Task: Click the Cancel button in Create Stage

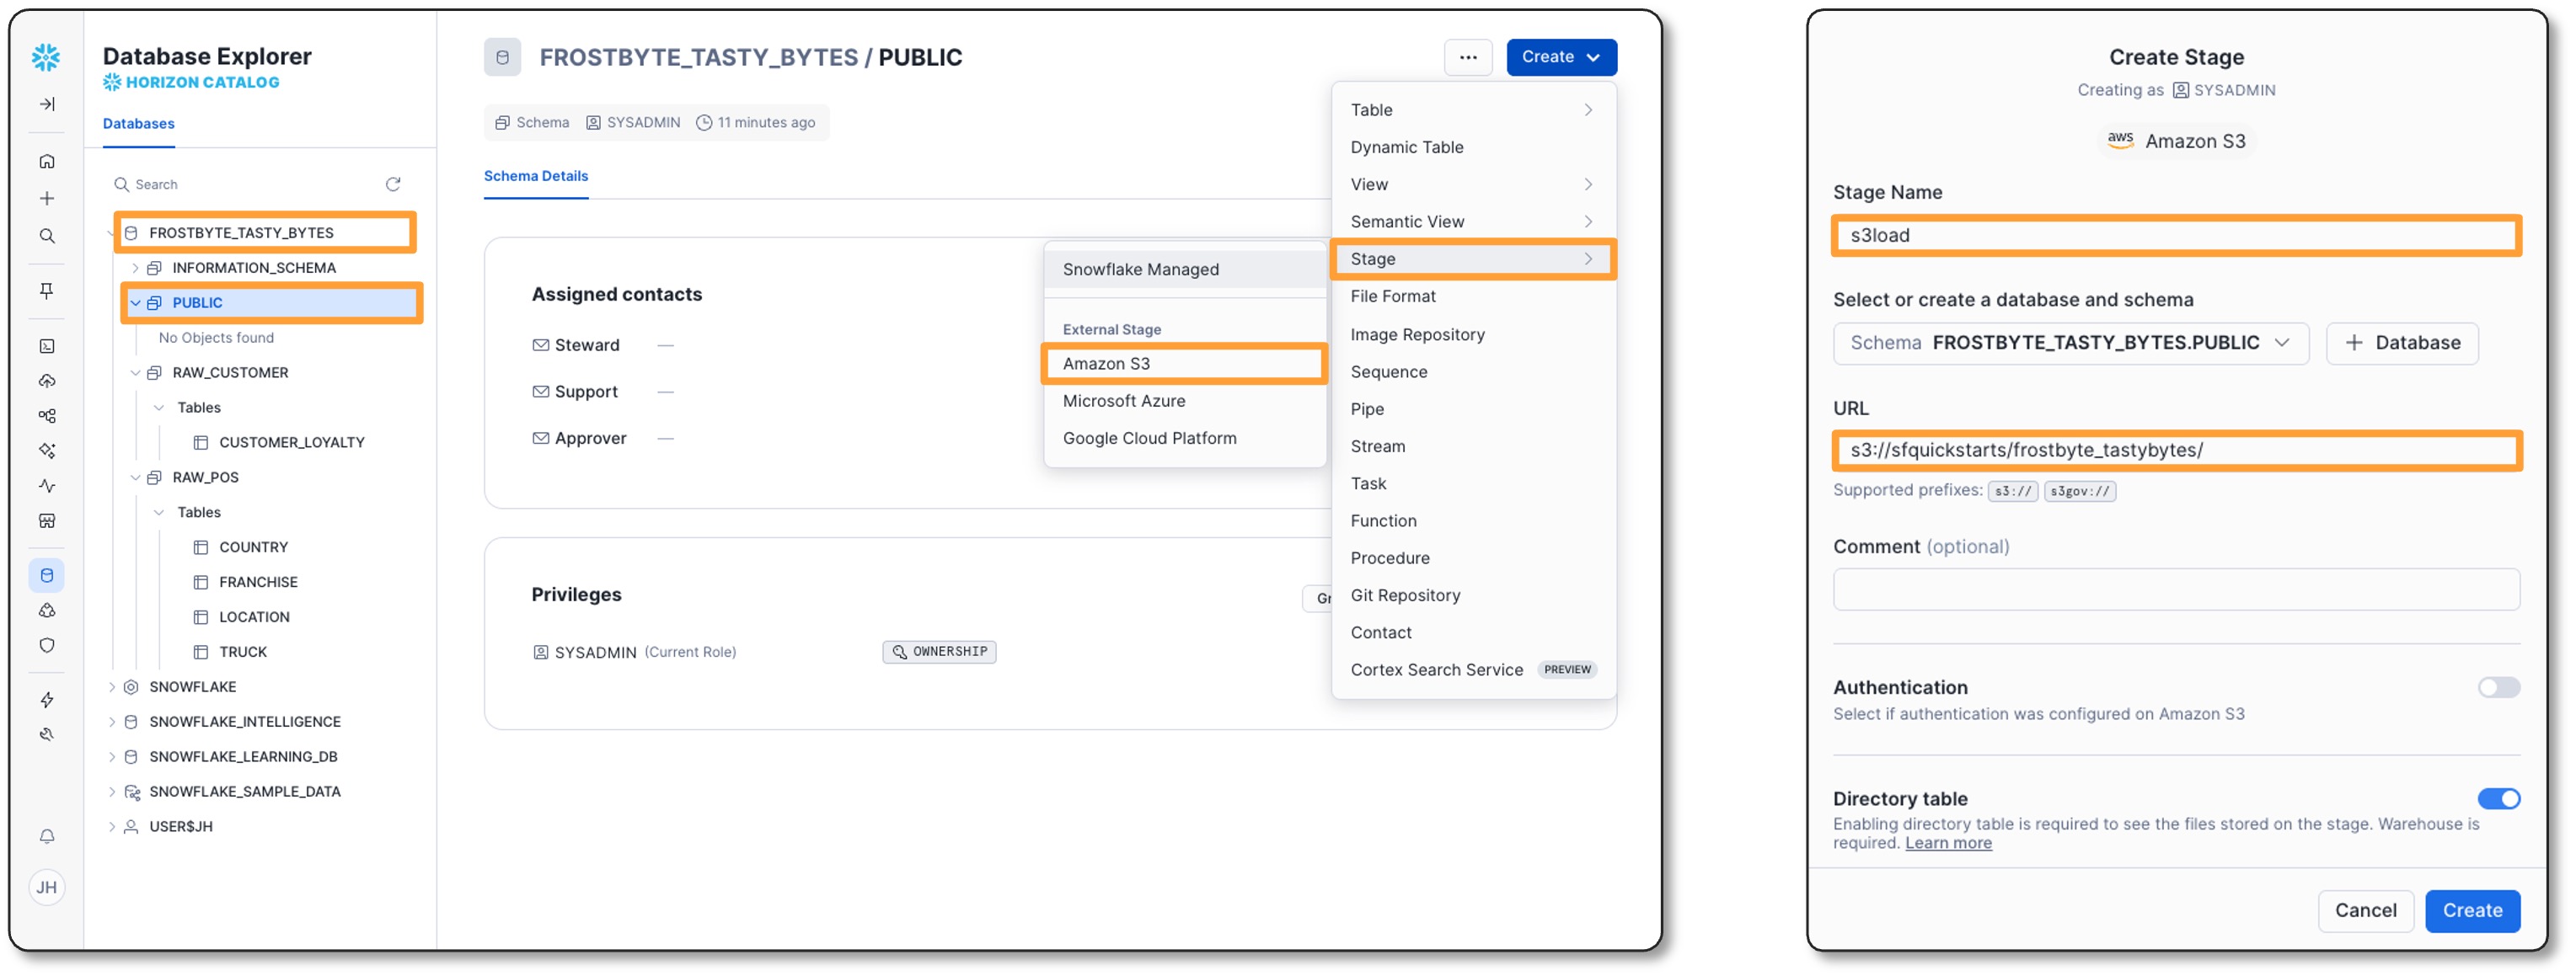Action: click(2365, 910)
